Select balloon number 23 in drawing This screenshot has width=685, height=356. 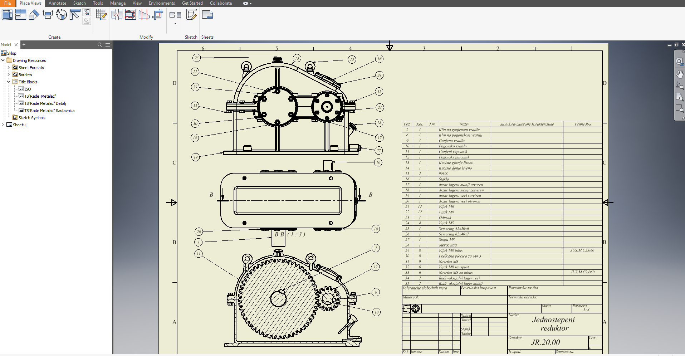(x=196, y=58)
